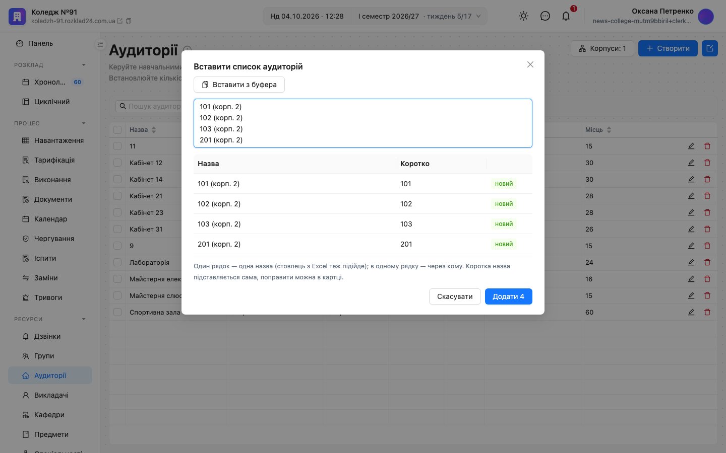Image resolution: width=726 pixels, height=453 pixels.
Task: Open the Корпуси: 1 button
Action: click(602, 48)
